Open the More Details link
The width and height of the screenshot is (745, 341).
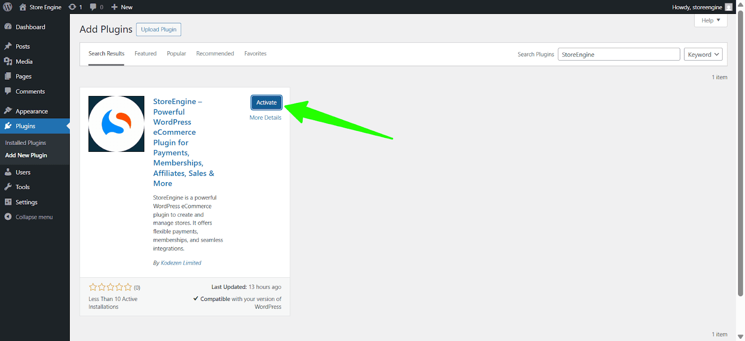pyautogui.click(x=265, y=118)
